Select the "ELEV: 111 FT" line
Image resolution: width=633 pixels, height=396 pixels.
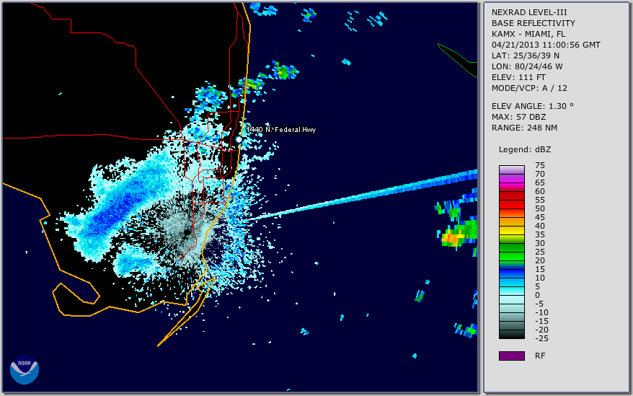pyautogui.click(x=519, y=77)
